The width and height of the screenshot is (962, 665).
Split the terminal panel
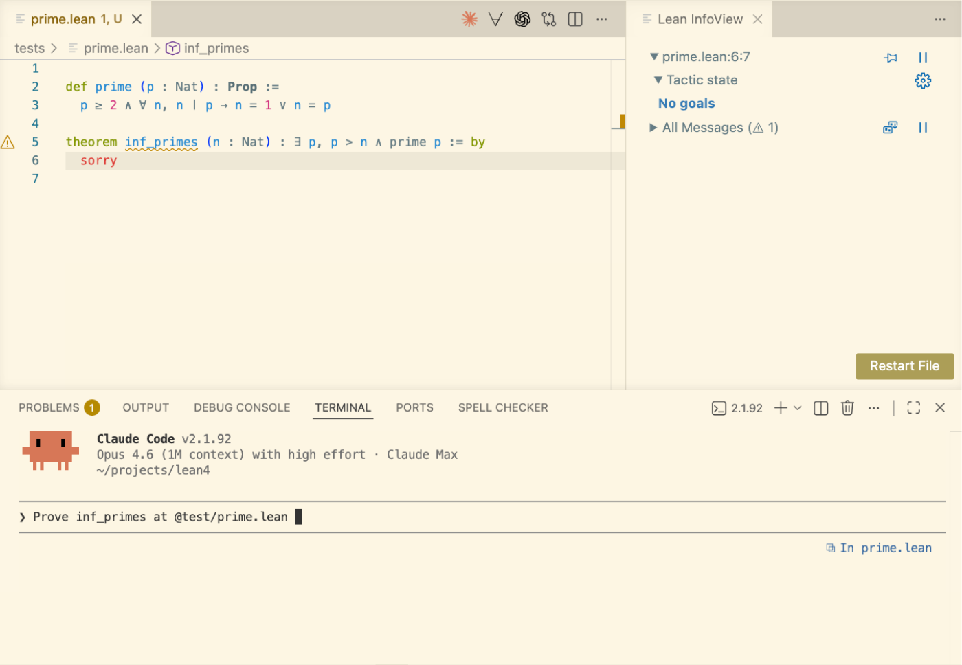[820, 408]
